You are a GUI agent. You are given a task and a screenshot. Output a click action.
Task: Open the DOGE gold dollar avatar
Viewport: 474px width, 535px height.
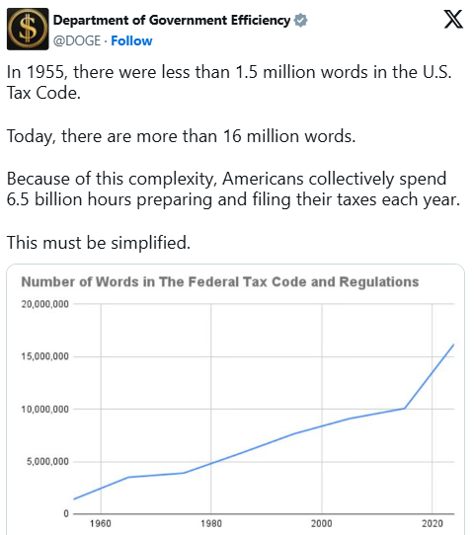coord(28,29)
